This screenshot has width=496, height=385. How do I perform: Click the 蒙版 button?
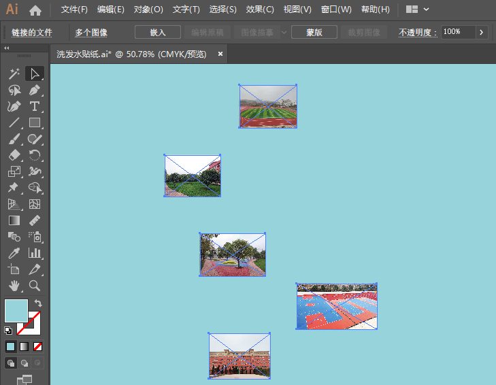pyautogui.click(x=314, y=32)
